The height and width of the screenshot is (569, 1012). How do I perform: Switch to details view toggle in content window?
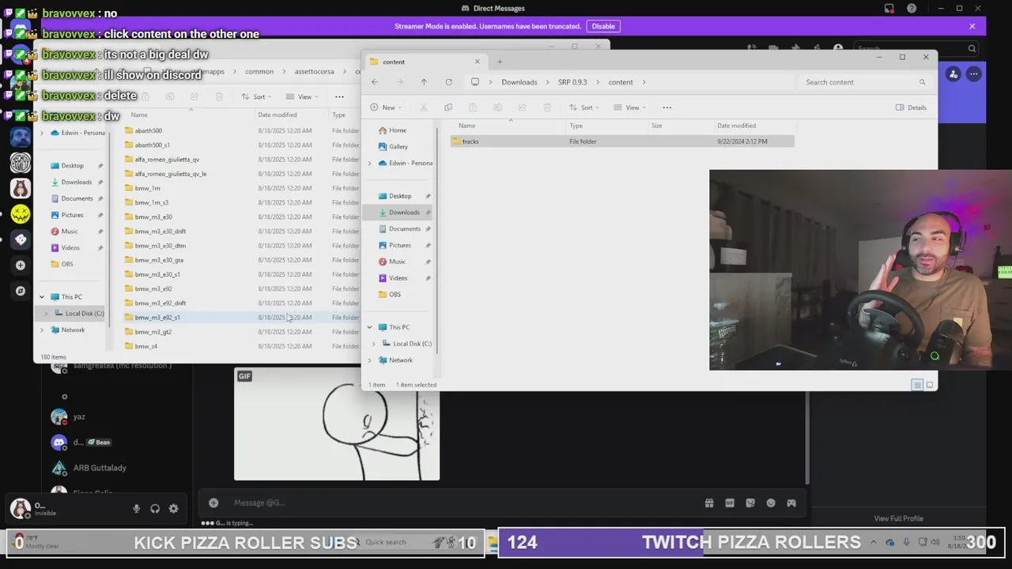pyautogui.click(x=917, y=385)
